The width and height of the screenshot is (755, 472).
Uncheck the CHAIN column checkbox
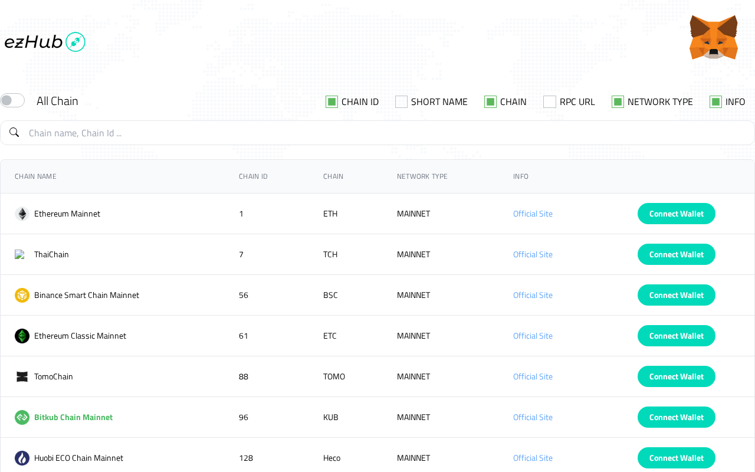coord(490,101)
